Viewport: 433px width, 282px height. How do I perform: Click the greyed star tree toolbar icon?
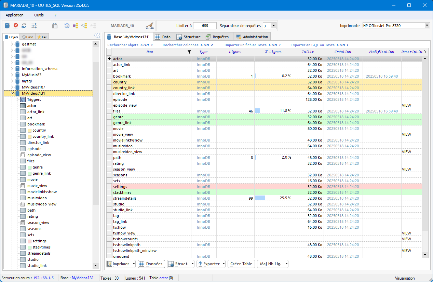tap(93, 26)
